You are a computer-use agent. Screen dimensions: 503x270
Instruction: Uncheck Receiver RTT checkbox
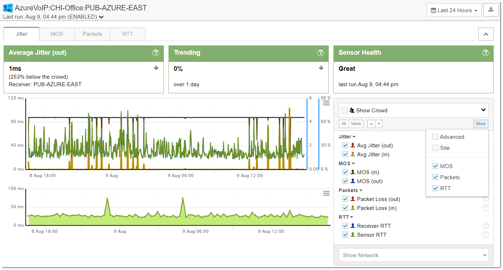pos(345,226)
